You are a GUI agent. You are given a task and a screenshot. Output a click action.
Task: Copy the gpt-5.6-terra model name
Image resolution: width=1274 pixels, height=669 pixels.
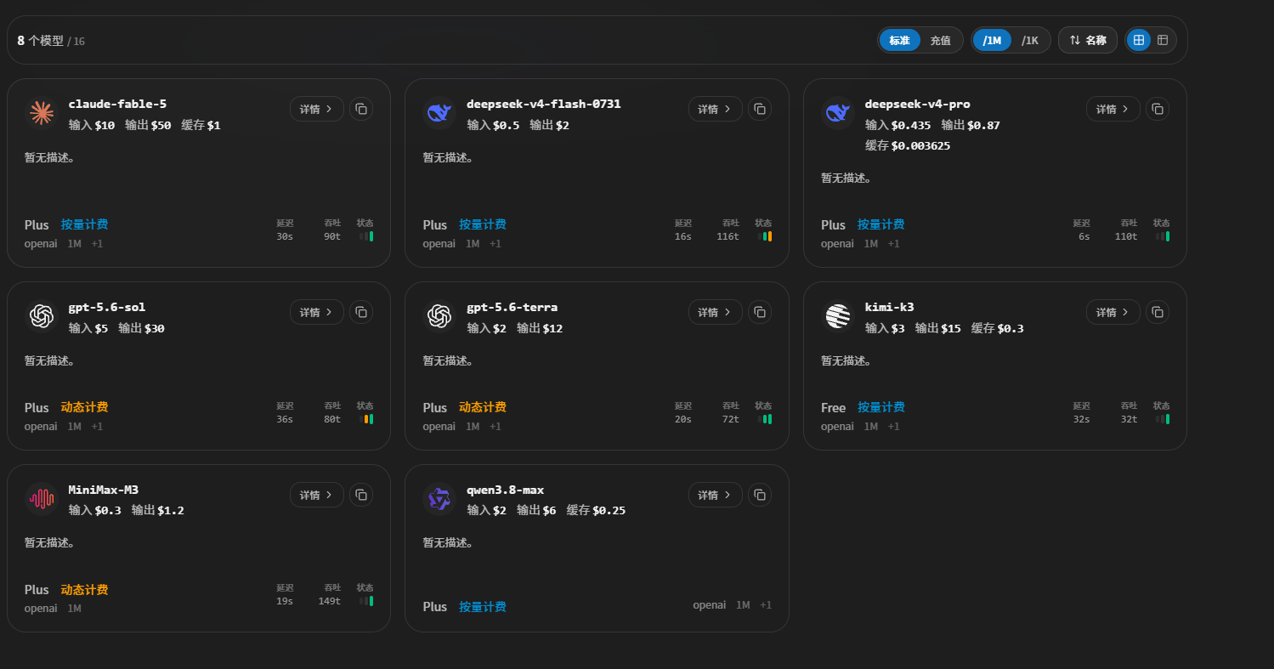click(x=760, y=312)
